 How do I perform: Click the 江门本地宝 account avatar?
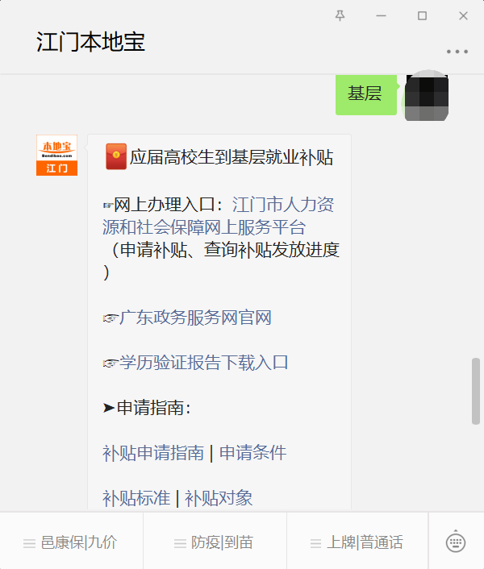click(x=56, y=156)
